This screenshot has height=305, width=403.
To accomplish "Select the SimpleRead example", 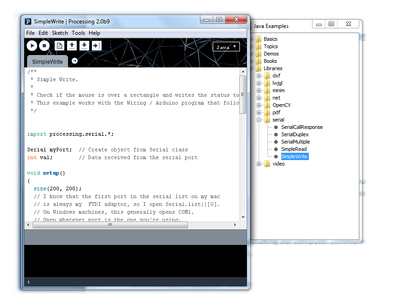I will 294,150.
